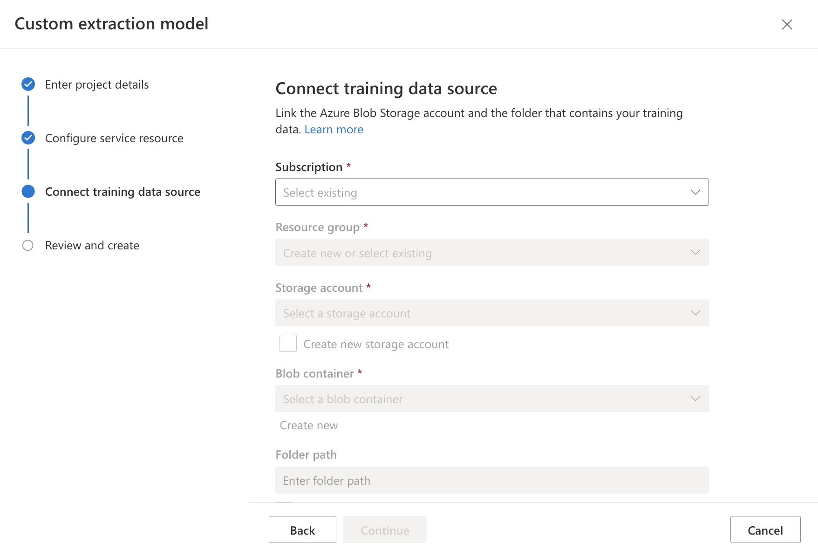The image size is (818, 550).
Task: Go to Enter project details step
Action: (97, 85)
